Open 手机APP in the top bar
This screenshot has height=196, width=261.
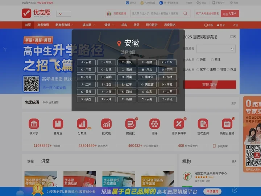tap(218, 3)
